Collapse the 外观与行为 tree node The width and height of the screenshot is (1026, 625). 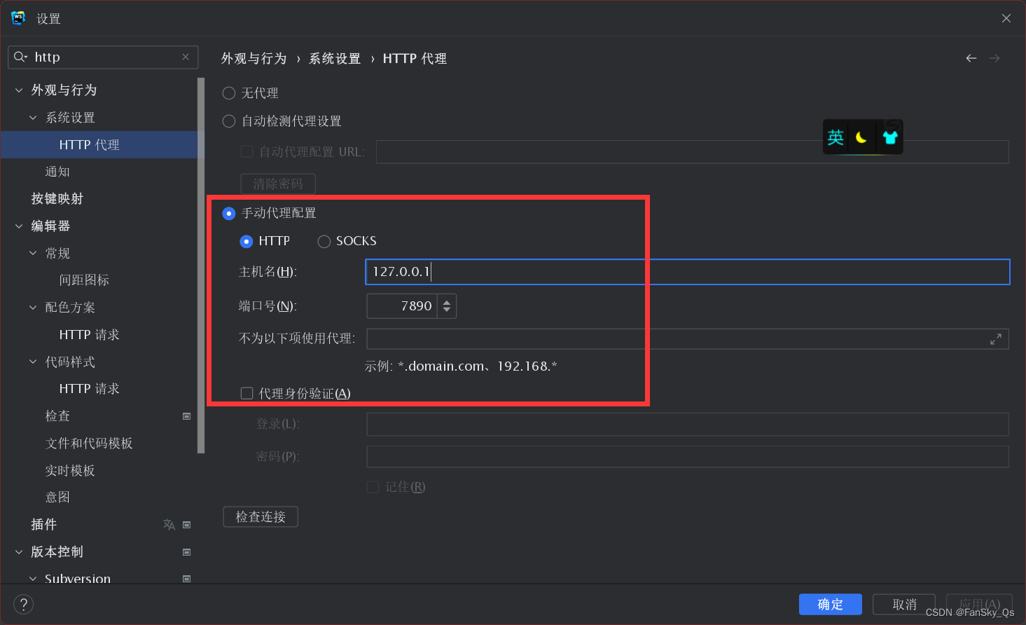click(19, 90)
